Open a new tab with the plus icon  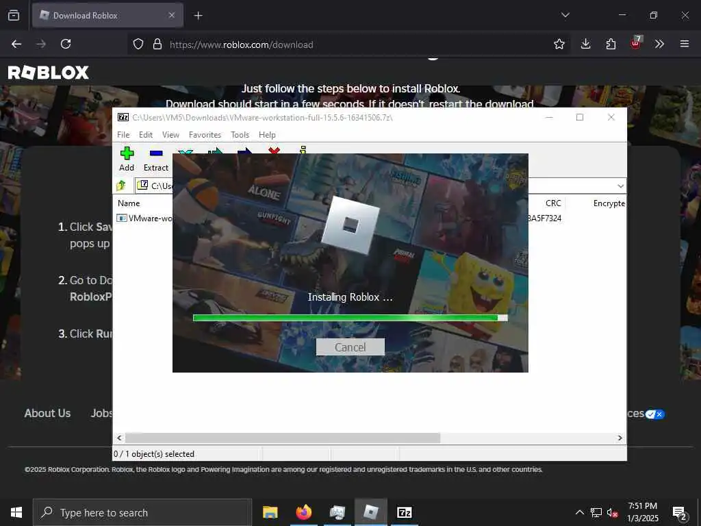[x=198, y=16]
